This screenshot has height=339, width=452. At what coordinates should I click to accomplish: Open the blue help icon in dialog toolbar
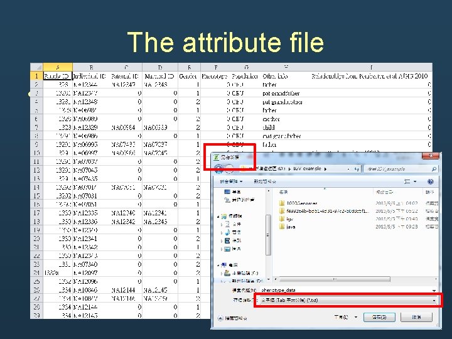click(x=431, y=181)
